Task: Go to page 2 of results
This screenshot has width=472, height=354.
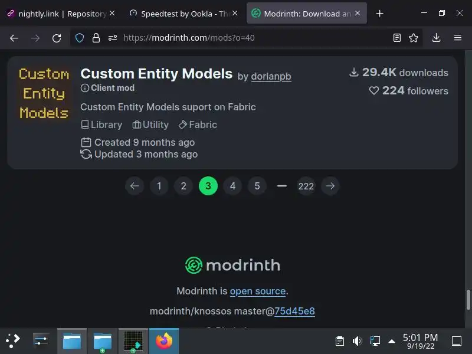Action: (x=183, y=186)
